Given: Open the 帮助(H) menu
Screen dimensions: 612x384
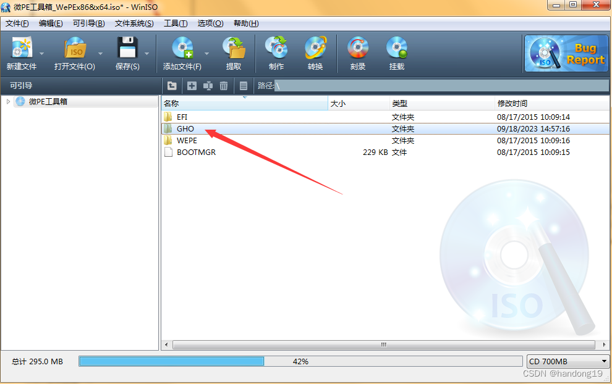Looking at the screenshot, I should [246, 23].
